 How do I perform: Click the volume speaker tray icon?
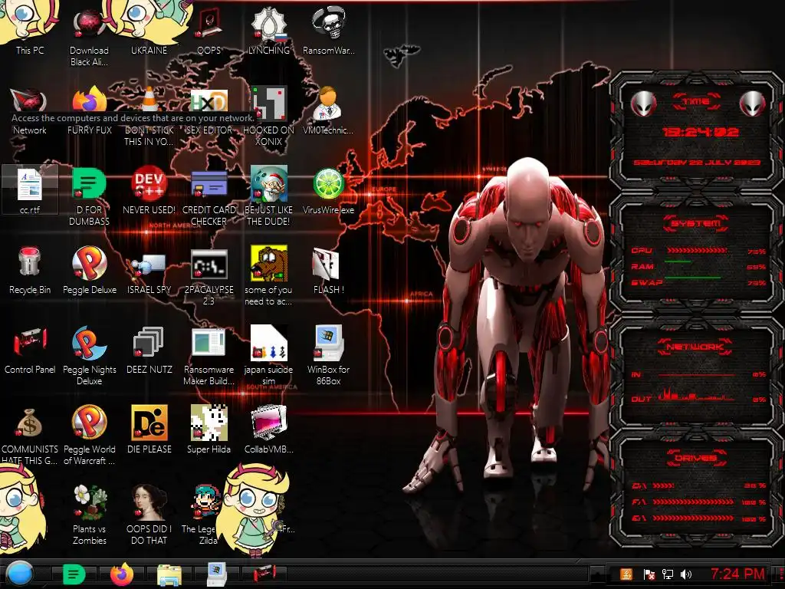[686, 574]
